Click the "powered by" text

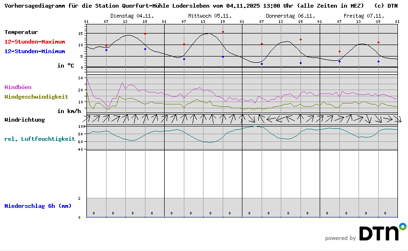click(340, 238)
